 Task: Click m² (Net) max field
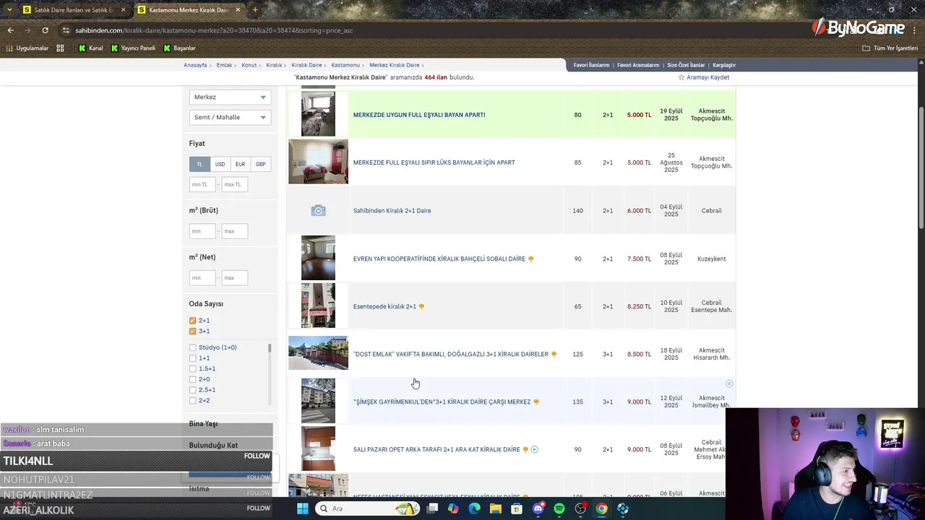235,278
